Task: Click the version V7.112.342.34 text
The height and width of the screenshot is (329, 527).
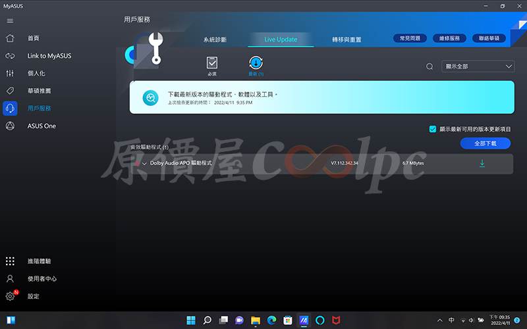Action: click(345, 163)
